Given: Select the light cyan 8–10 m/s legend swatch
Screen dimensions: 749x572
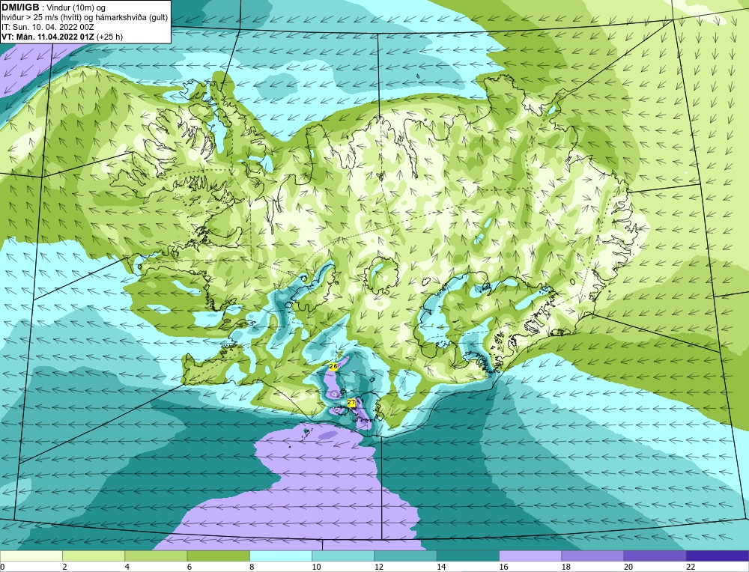Looking at the screenshot, I should coord(281,556).
